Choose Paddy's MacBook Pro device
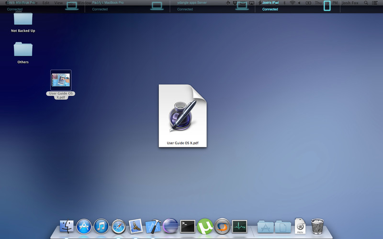383x239 pixels. pyautogui.click(x=127, y=6)
